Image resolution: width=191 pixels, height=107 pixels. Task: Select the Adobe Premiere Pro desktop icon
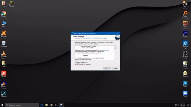(x=185, y=34)
